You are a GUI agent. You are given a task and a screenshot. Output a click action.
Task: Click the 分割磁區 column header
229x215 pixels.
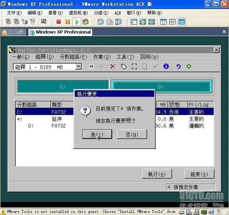[x=33, y=105]
